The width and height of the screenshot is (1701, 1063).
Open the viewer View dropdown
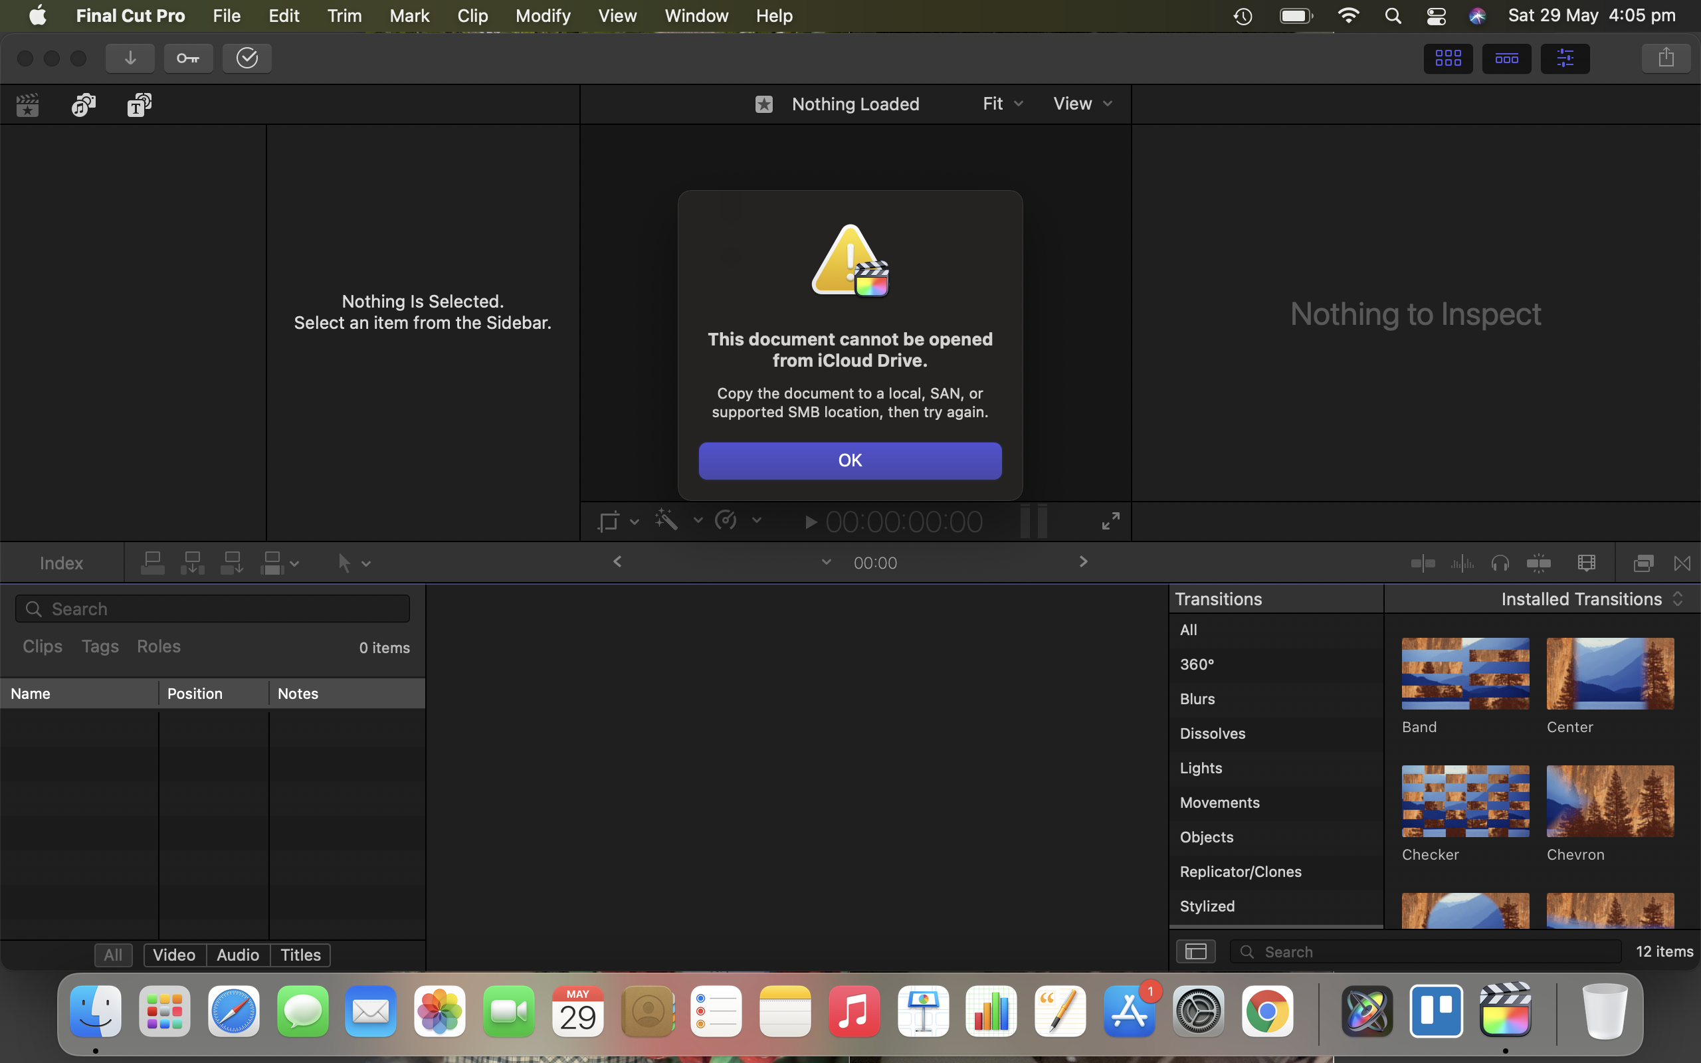(1082, 104)
